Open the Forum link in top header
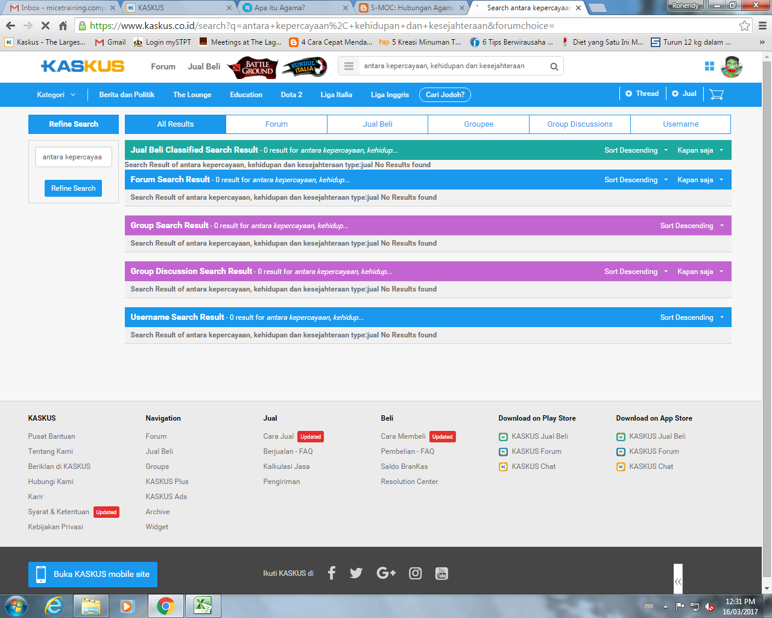 pos(163,66)
